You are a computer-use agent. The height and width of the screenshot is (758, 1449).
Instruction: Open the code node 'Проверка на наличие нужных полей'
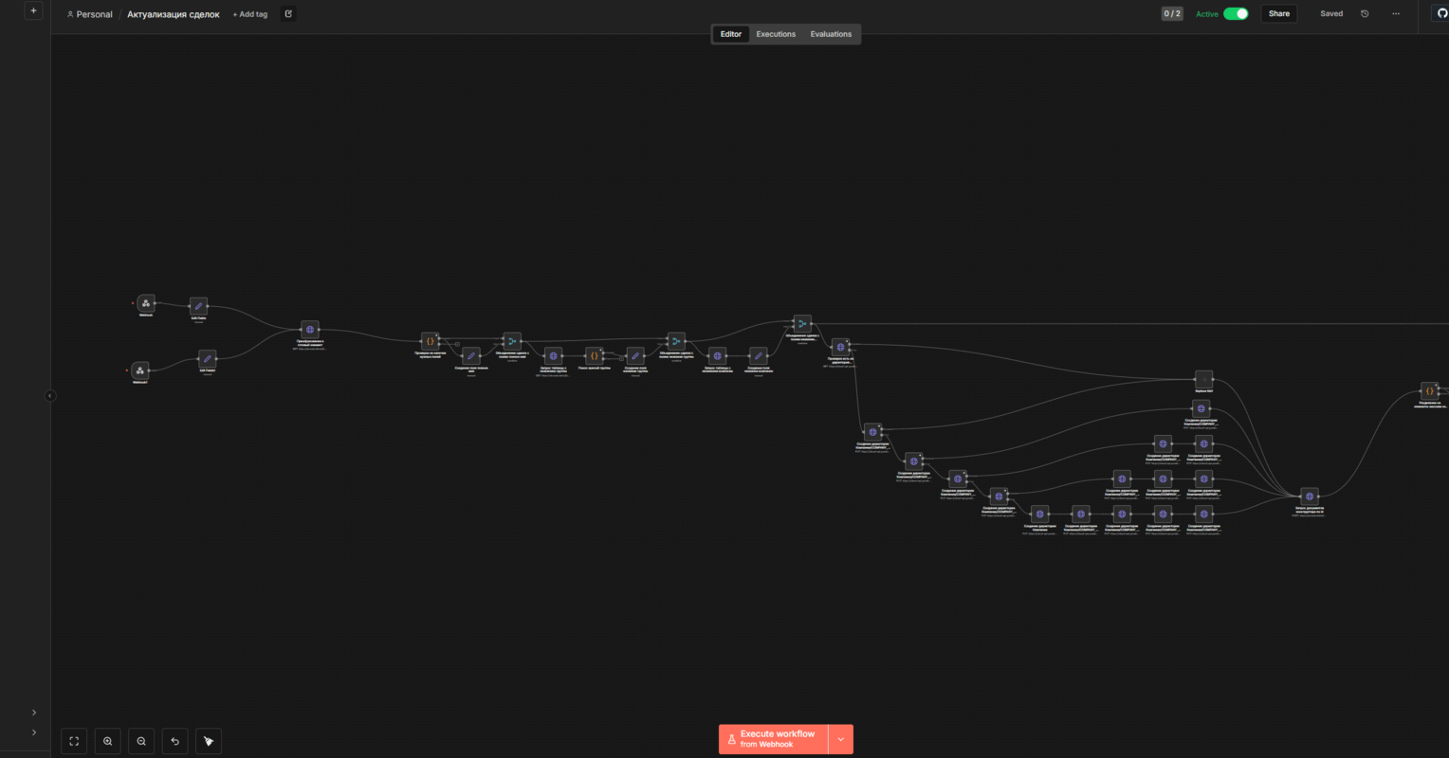pos(431,341)
